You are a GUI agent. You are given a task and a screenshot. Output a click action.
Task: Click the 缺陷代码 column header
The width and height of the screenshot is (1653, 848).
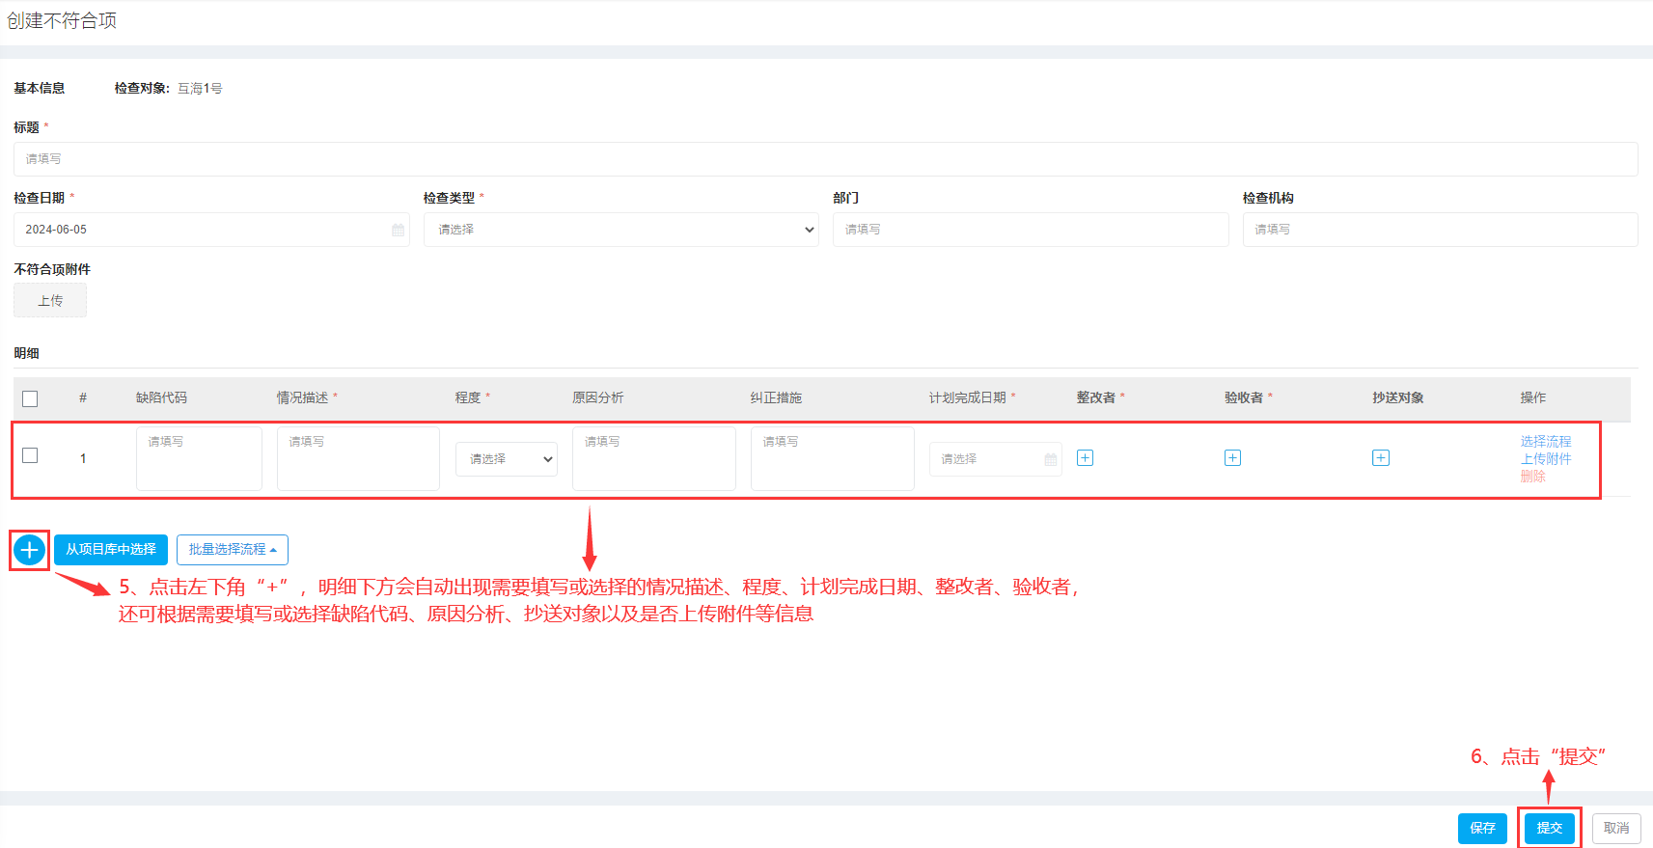[161, 397]
